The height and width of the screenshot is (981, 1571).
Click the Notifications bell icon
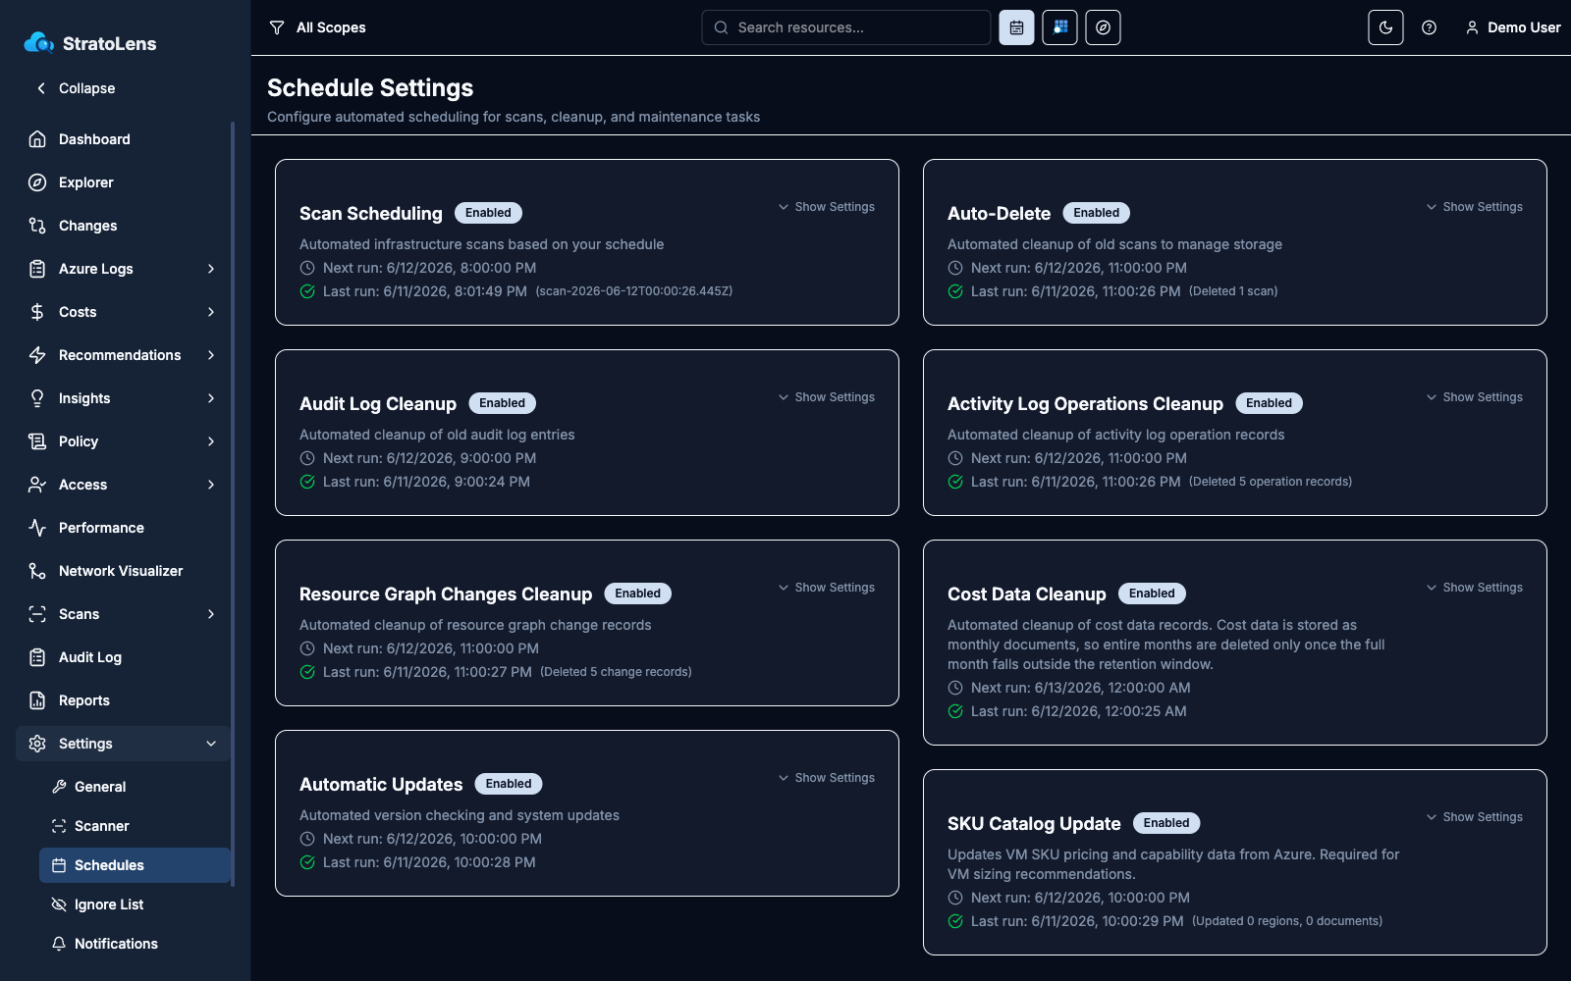[59, 944]
